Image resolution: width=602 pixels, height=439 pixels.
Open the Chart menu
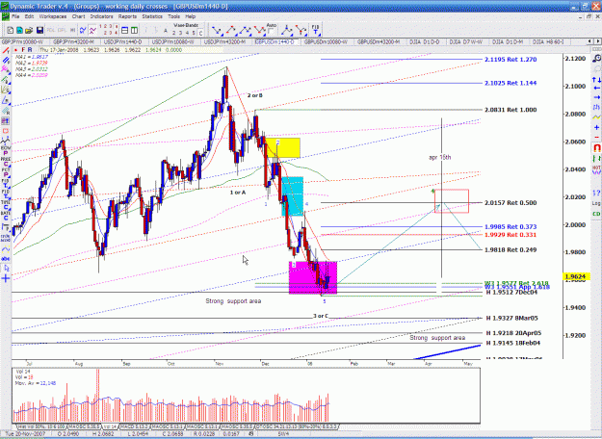click(x=78, y=16)
